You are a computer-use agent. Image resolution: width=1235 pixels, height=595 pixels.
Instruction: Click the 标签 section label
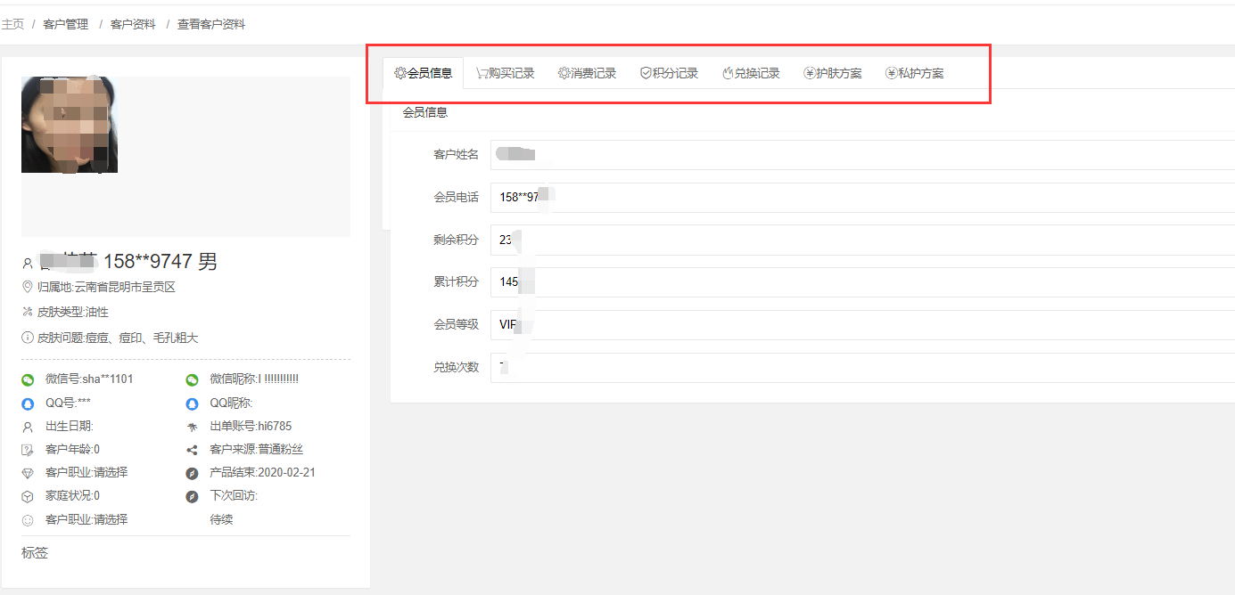tap(35, 553)
